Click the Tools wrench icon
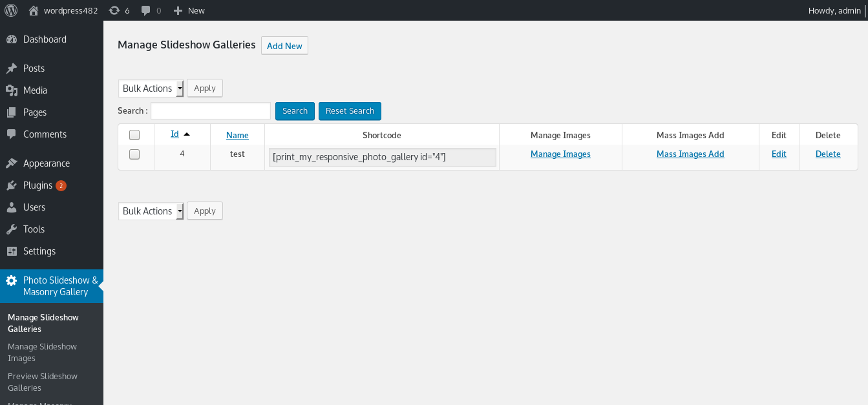 coord(12,229)
